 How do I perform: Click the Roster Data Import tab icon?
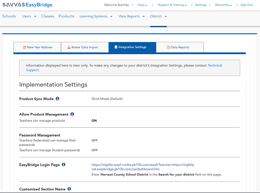click(x=69, y=47)
